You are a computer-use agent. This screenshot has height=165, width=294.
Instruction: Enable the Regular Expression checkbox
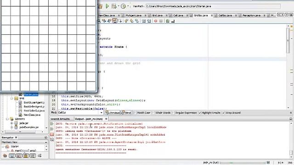coord(173,113)
